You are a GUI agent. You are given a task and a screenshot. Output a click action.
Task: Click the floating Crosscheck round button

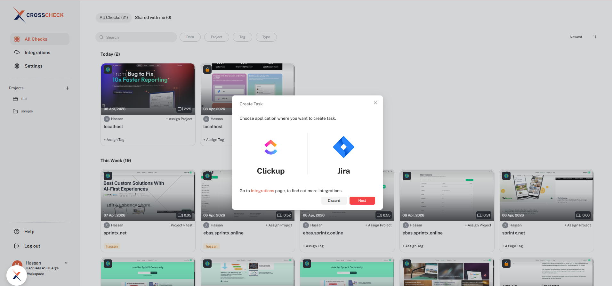17,275
